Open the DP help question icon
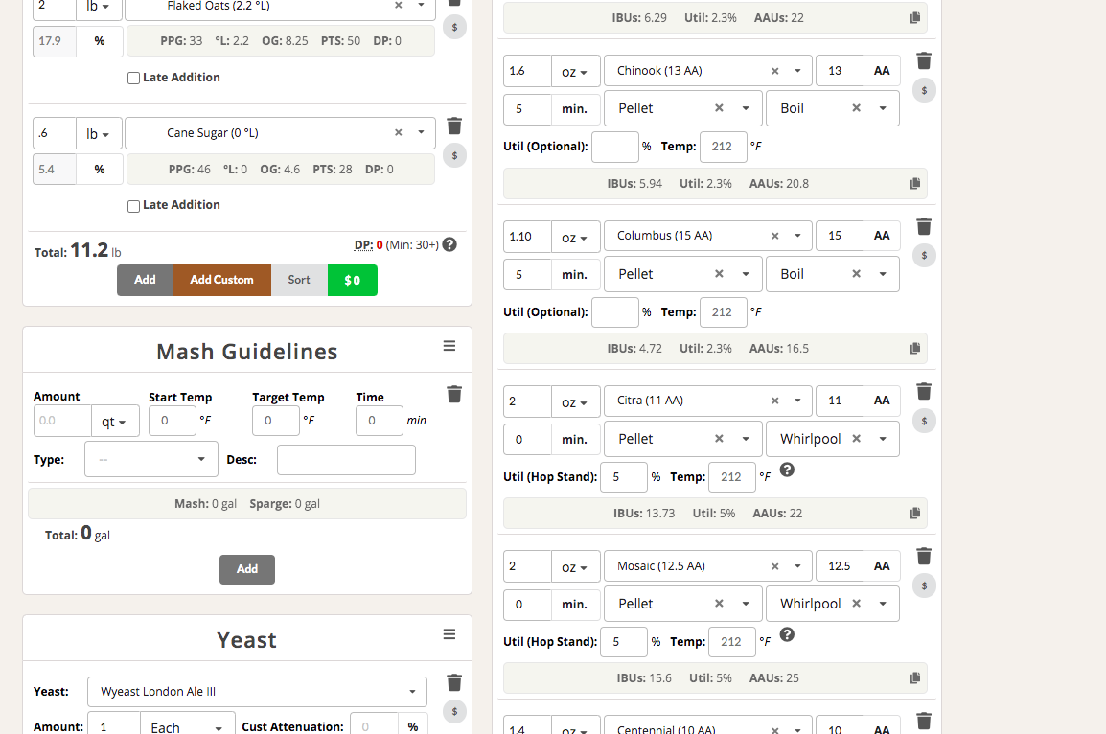This screenshot has height=734, width=1106. 449,244
